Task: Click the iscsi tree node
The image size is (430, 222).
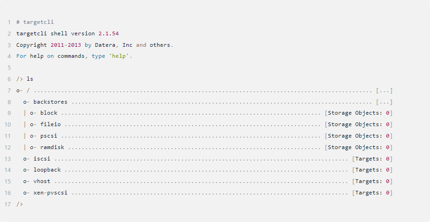Action: coord(42,159)
